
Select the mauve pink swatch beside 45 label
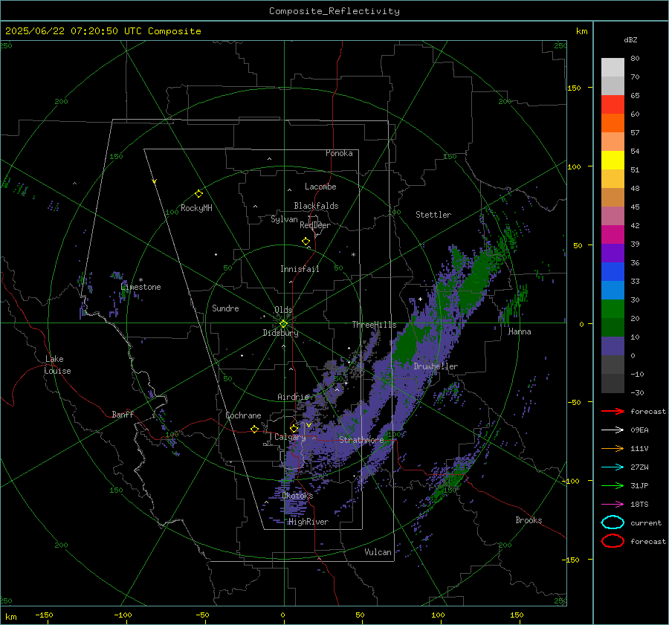tap(613, 216)
